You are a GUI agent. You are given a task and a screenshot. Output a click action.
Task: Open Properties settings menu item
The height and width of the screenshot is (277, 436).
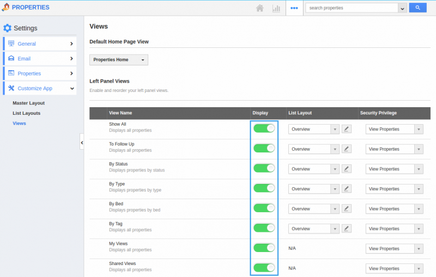(40, 73)
